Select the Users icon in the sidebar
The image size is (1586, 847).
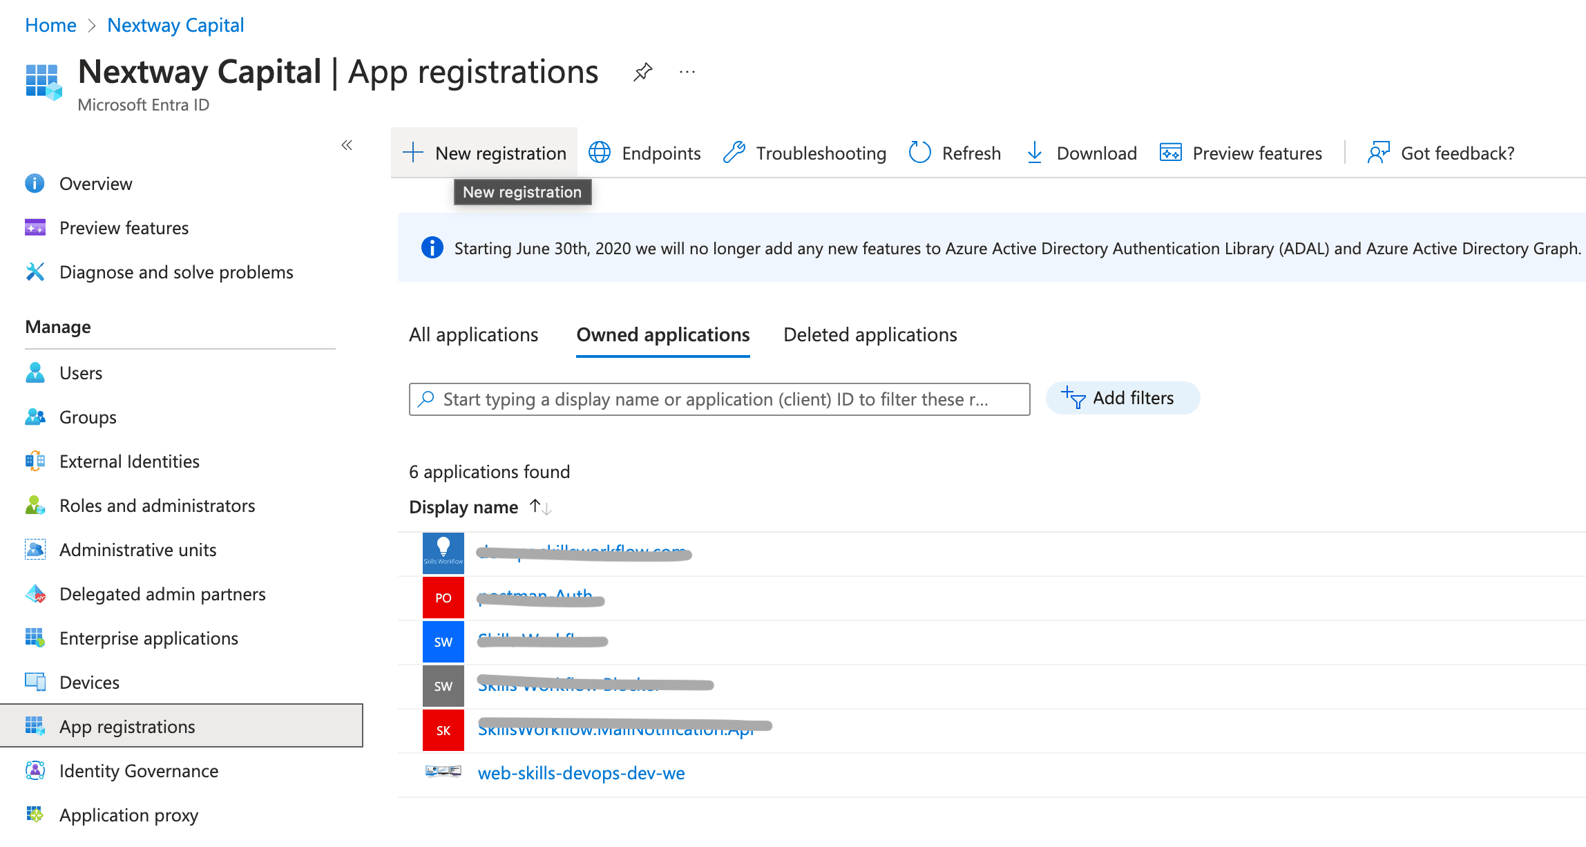tap(35, 372)
